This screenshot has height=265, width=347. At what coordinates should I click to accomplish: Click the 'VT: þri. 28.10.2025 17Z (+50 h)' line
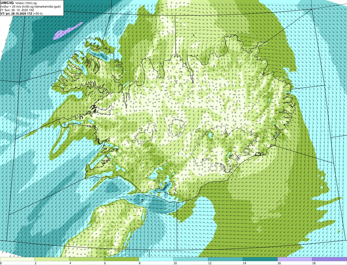22,13
